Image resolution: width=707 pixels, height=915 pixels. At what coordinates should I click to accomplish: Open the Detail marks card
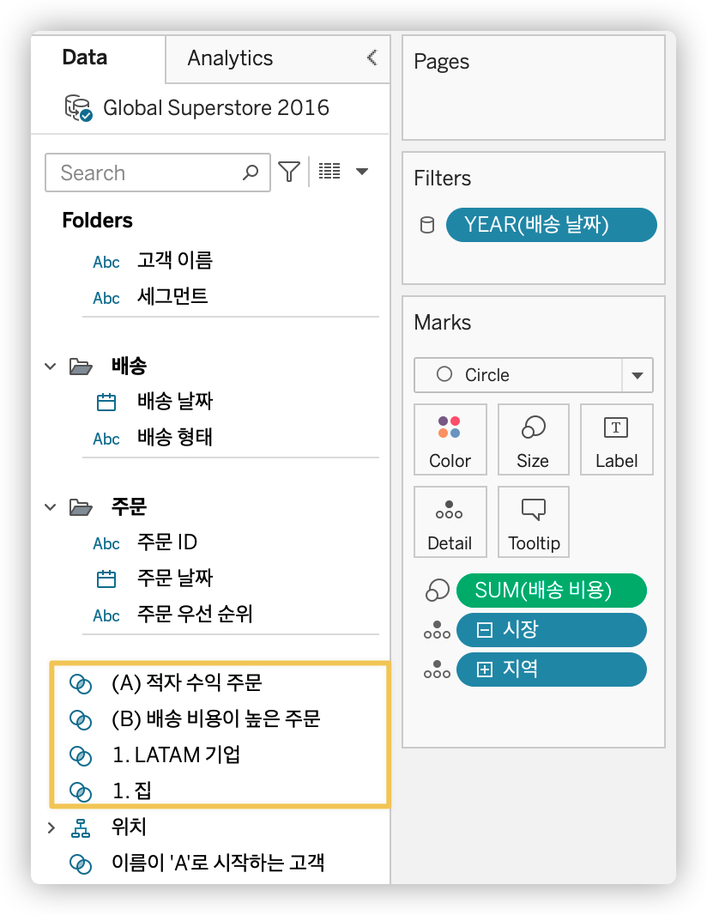click(x=450, y=522)
